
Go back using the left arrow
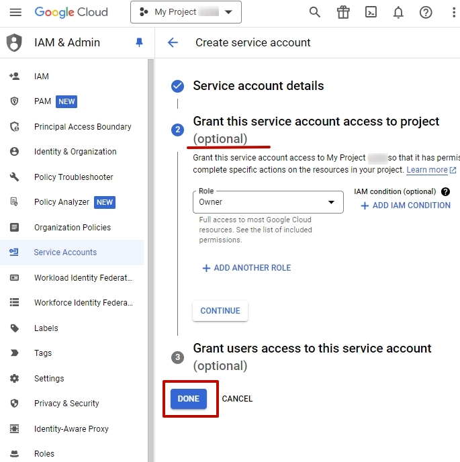tap(173, 42)
